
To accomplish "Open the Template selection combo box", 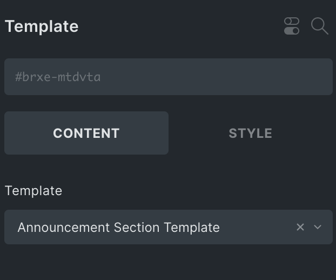I will (x=169, y=227).
